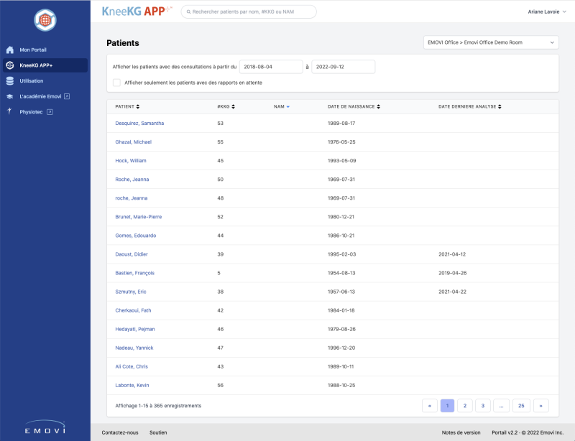The image size is (575, 441).
Task: Open Soutien footer link
Action: tap(158, 432)
